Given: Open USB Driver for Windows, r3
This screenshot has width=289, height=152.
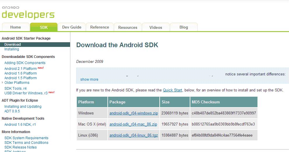Looking at the screenshot, I should 26,93.
